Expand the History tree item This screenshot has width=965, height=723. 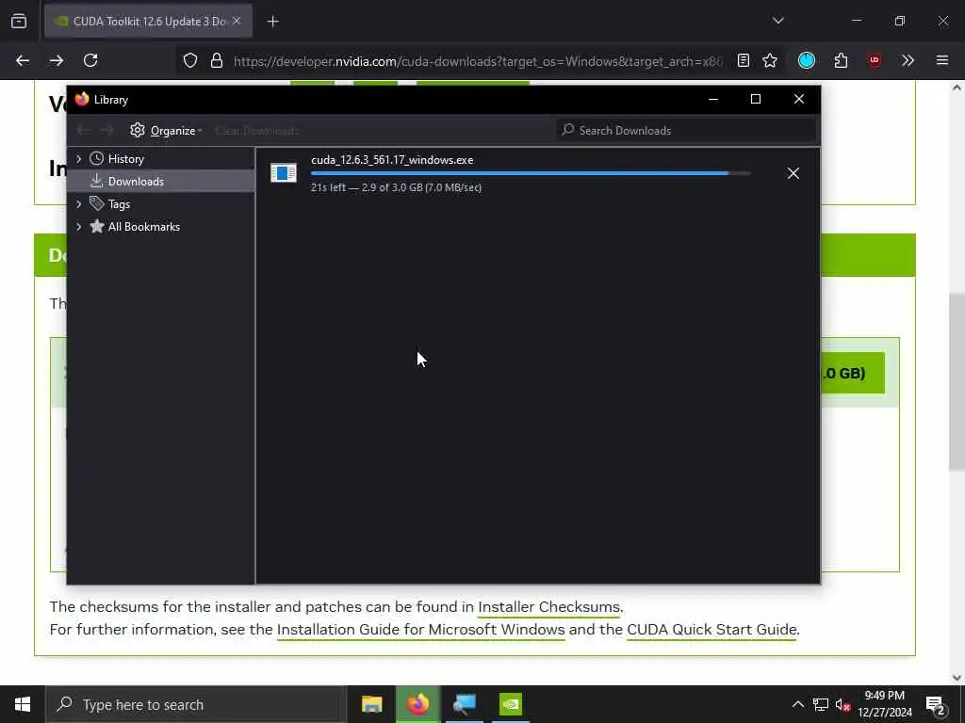[78, 158]
